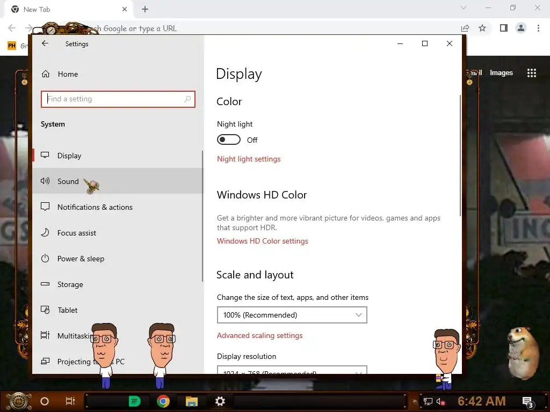Open File Explorer from the taskbar
550x412 pixels.
click(x=192, y=401)
